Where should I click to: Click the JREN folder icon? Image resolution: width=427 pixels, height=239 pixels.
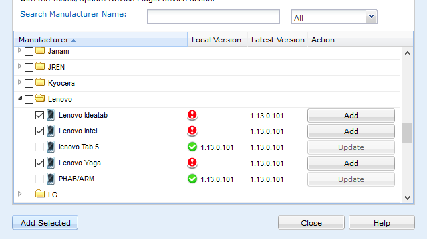coord(40,66)
